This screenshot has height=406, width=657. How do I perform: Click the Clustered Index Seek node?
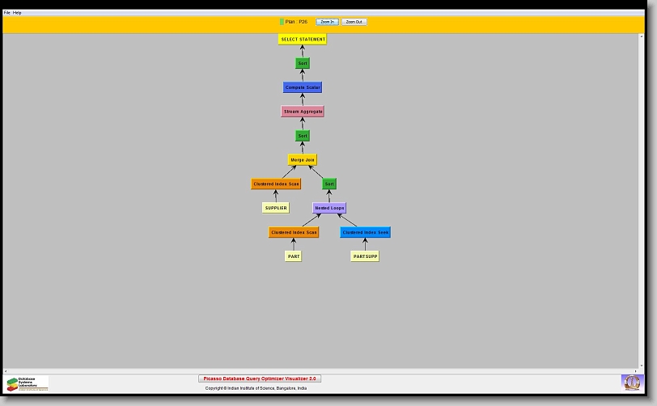click(x=365, y=232)
